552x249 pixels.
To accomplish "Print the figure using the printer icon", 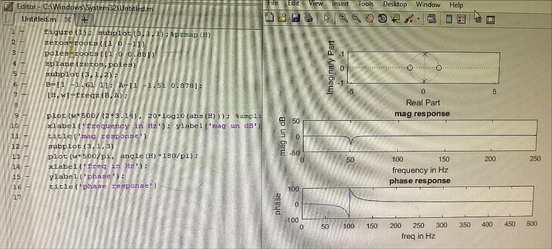I will (308, 18).
